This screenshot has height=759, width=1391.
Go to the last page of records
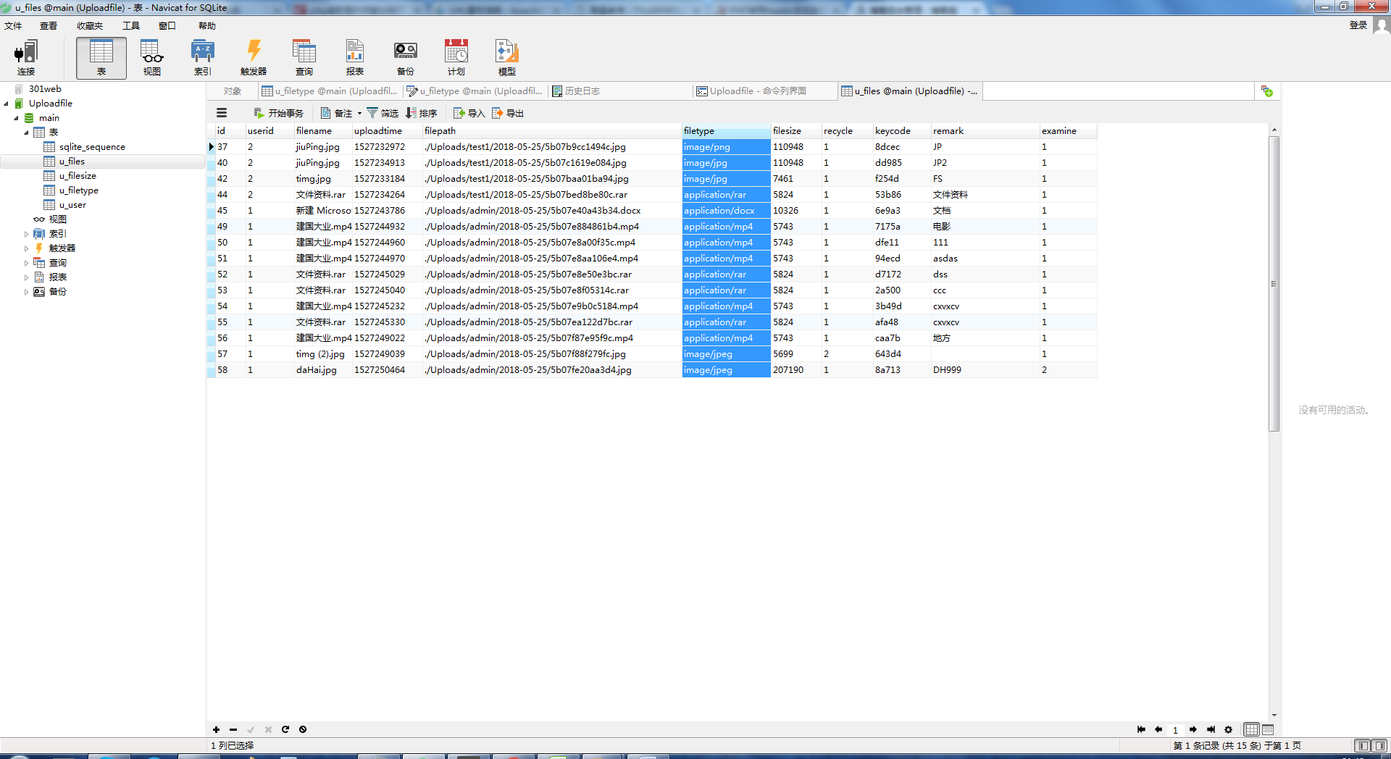1211,729
